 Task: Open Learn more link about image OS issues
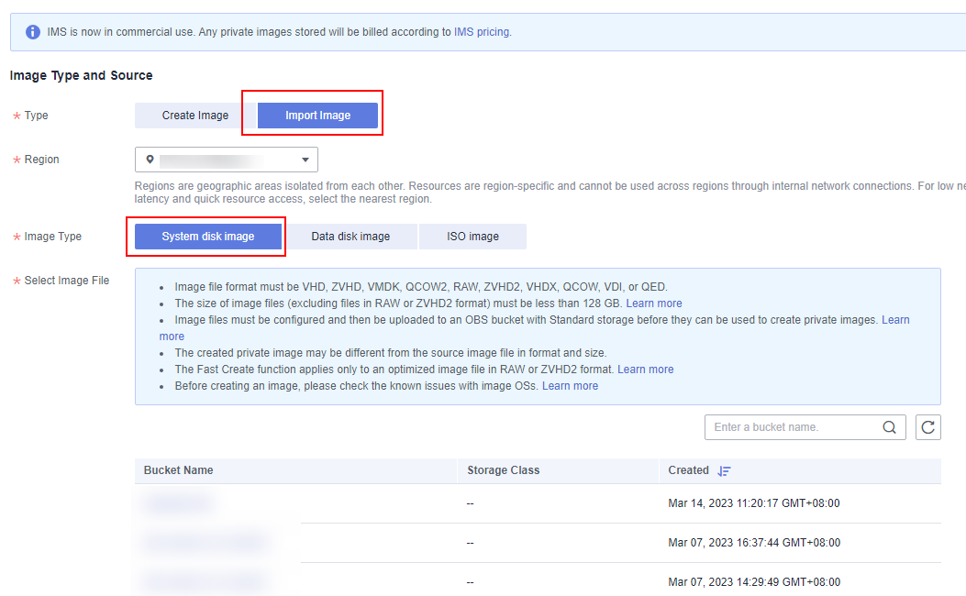click(570, 386)
